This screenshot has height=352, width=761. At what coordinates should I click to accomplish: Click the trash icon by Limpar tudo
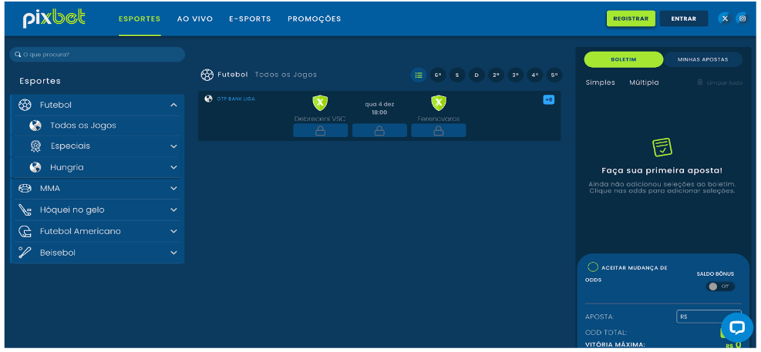[x=700, y=82]
